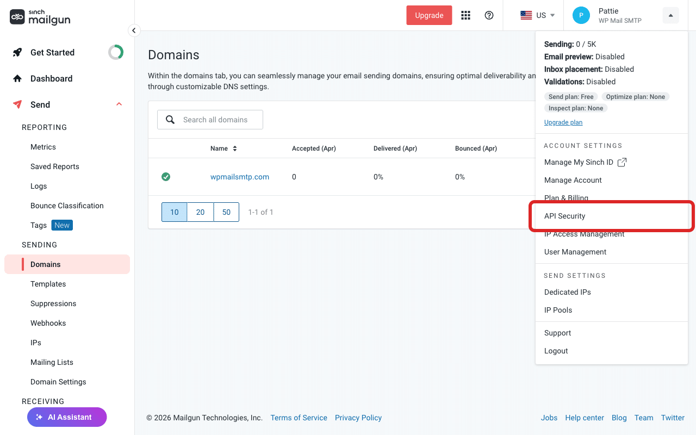Click the Upgrade plan link
Viewport: 696px width, 435px height.
(563, 122)
